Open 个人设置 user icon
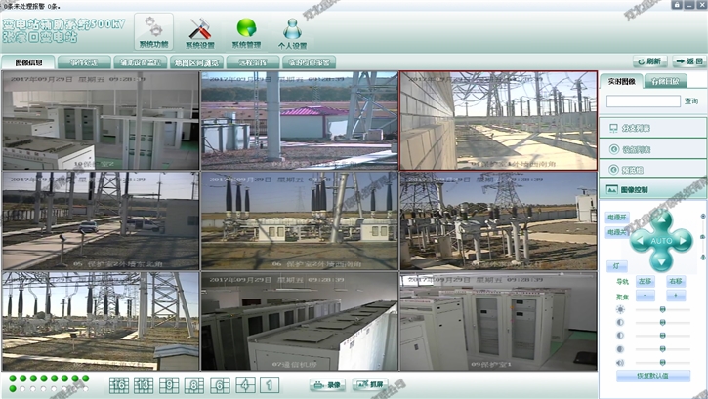708x399 pixels. [292, 31]
